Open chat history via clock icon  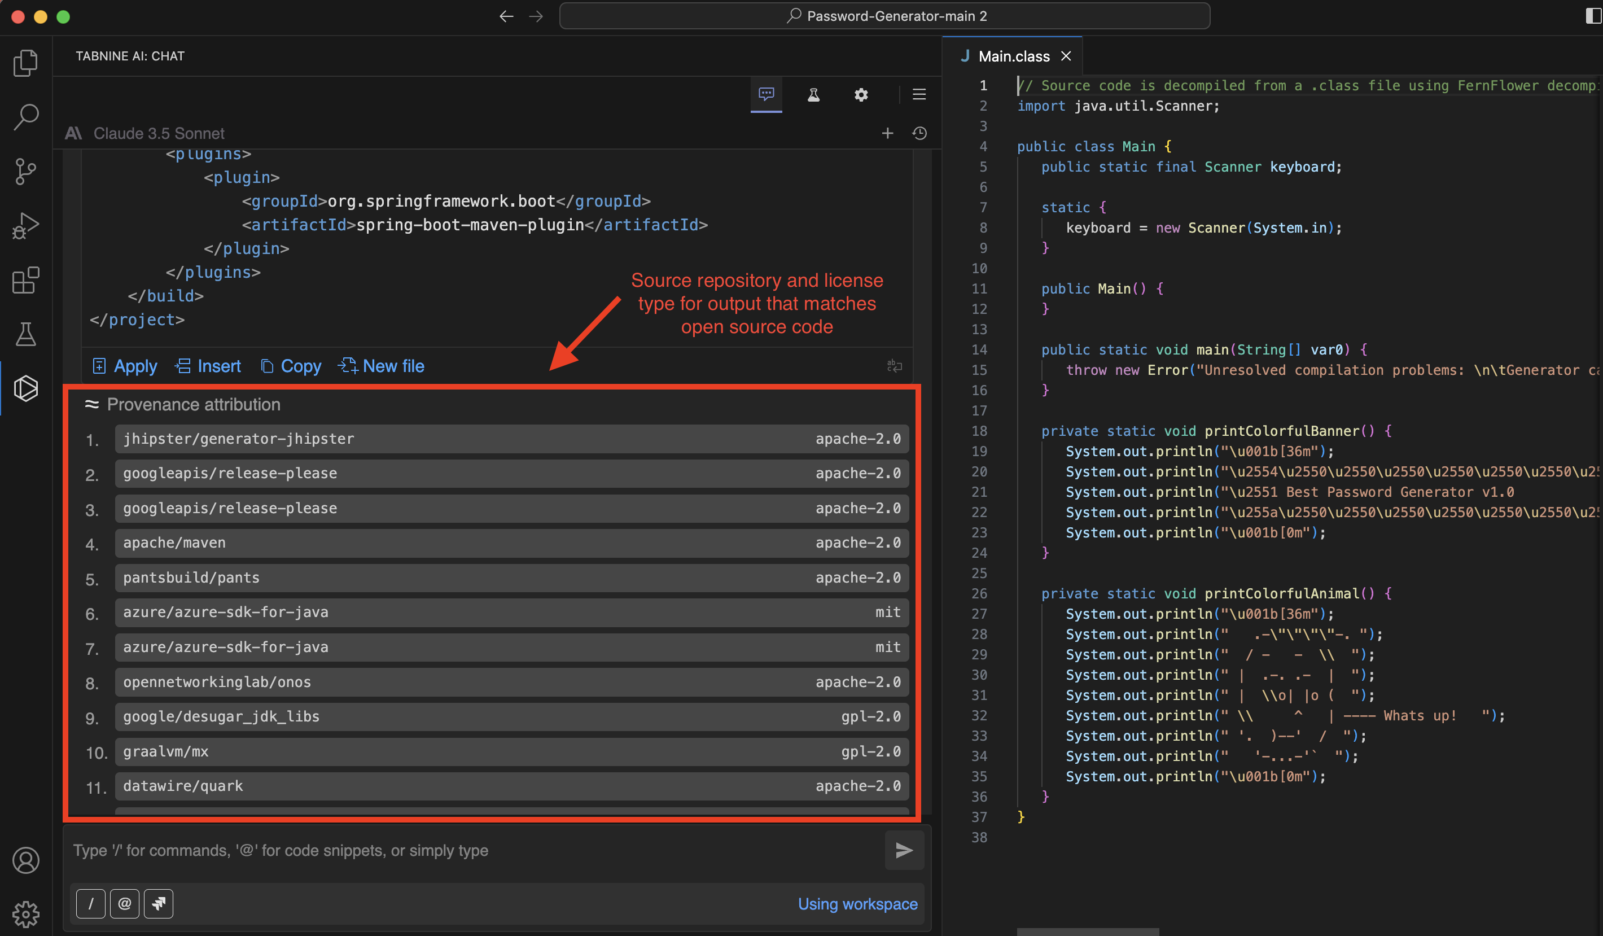920,133
